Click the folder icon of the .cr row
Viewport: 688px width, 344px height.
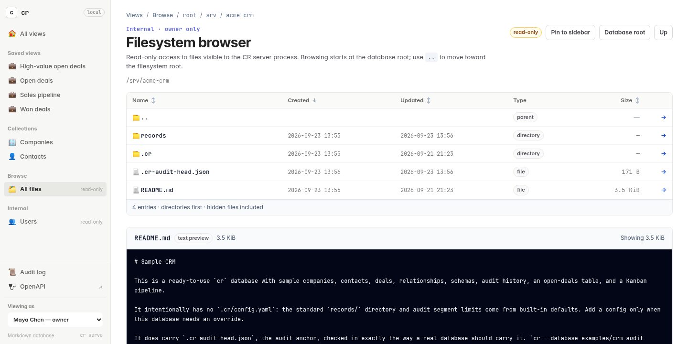pyautogui.click(x=136, y=154)
